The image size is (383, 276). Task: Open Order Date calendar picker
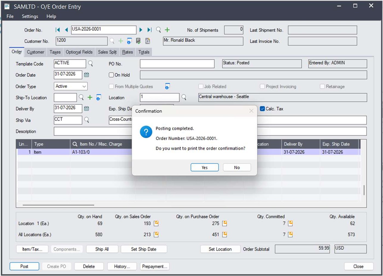click(86, 75)
